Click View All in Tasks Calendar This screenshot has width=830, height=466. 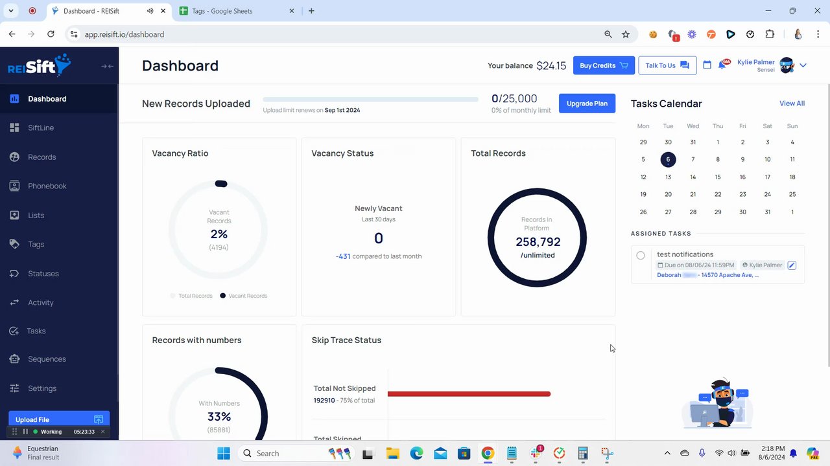(792, 104)
